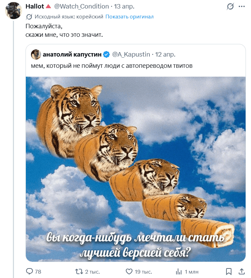This screenshot has width=251, height=278.
Task: Click the translation icon beside "Исходный язык"
Action: [29, 17]
